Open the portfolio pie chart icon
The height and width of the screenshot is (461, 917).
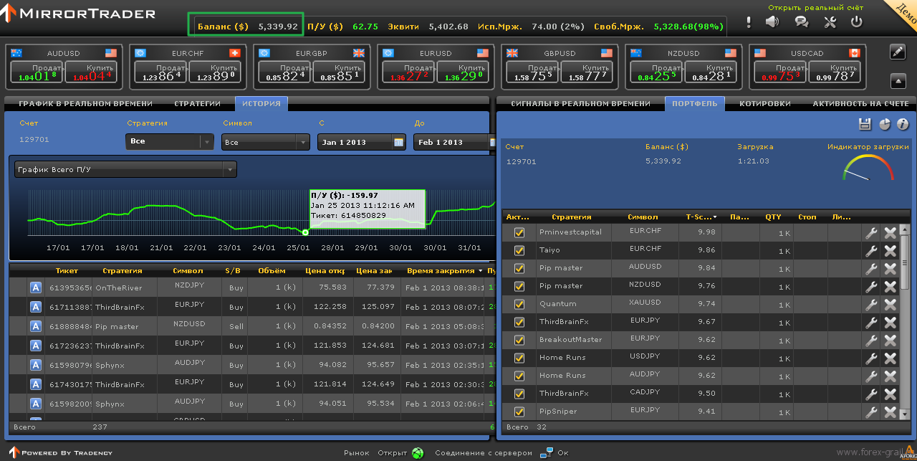click(885, 124)
